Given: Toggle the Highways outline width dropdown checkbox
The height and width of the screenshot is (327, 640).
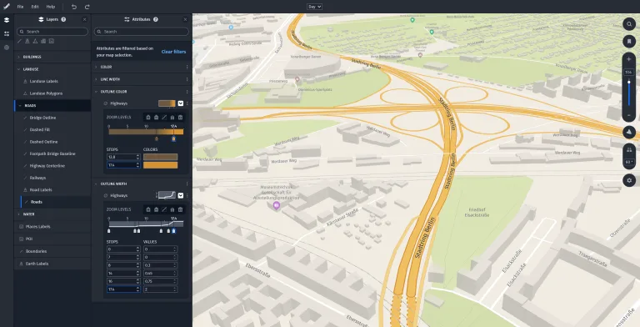Looking at the screenshot, I should point(180,195).
